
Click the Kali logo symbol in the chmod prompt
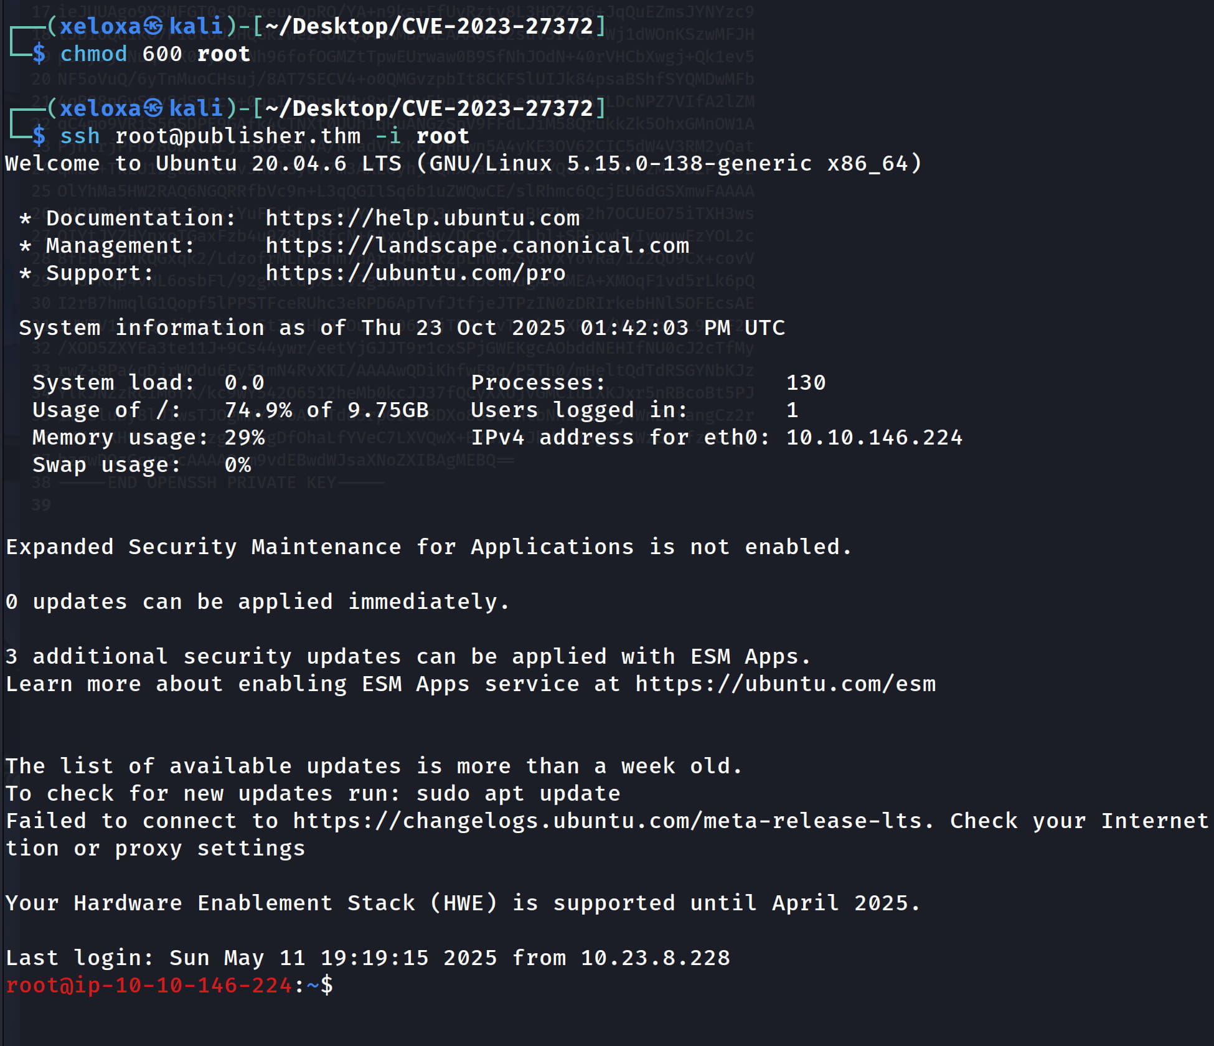point(154,26)
